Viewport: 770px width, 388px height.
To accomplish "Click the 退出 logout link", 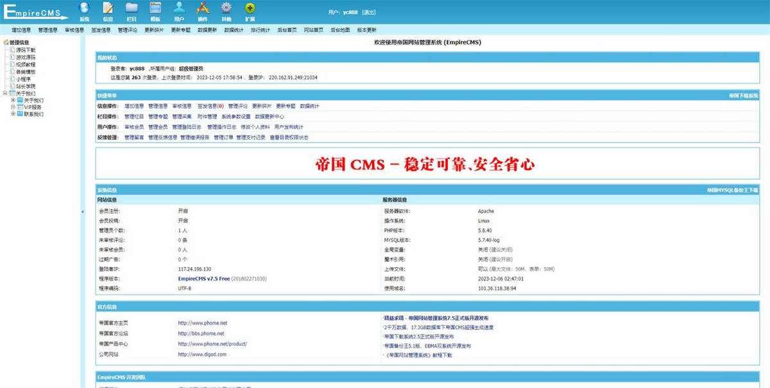I will tap(369, 12).
